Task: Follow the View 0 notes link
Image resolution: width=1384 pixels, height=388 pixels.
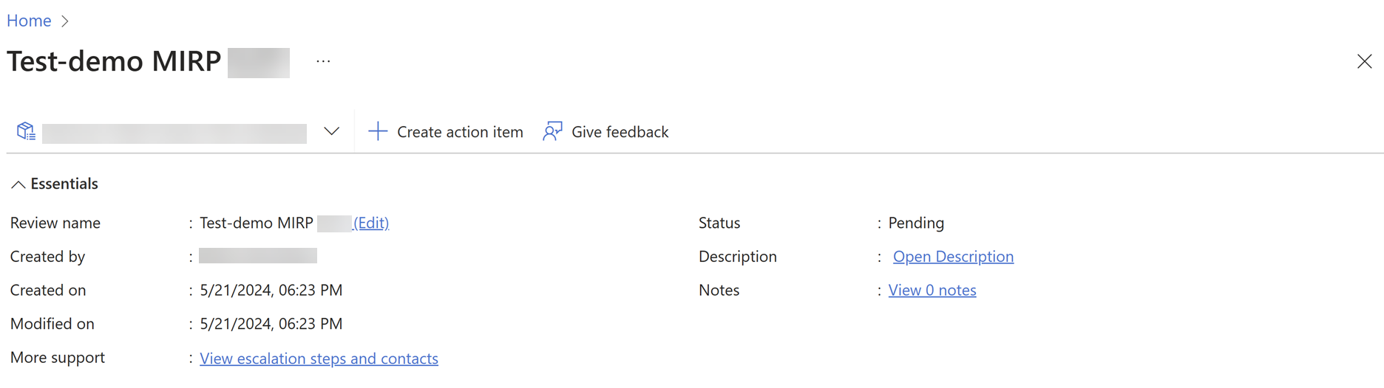Action: click(x=932, y=291)
